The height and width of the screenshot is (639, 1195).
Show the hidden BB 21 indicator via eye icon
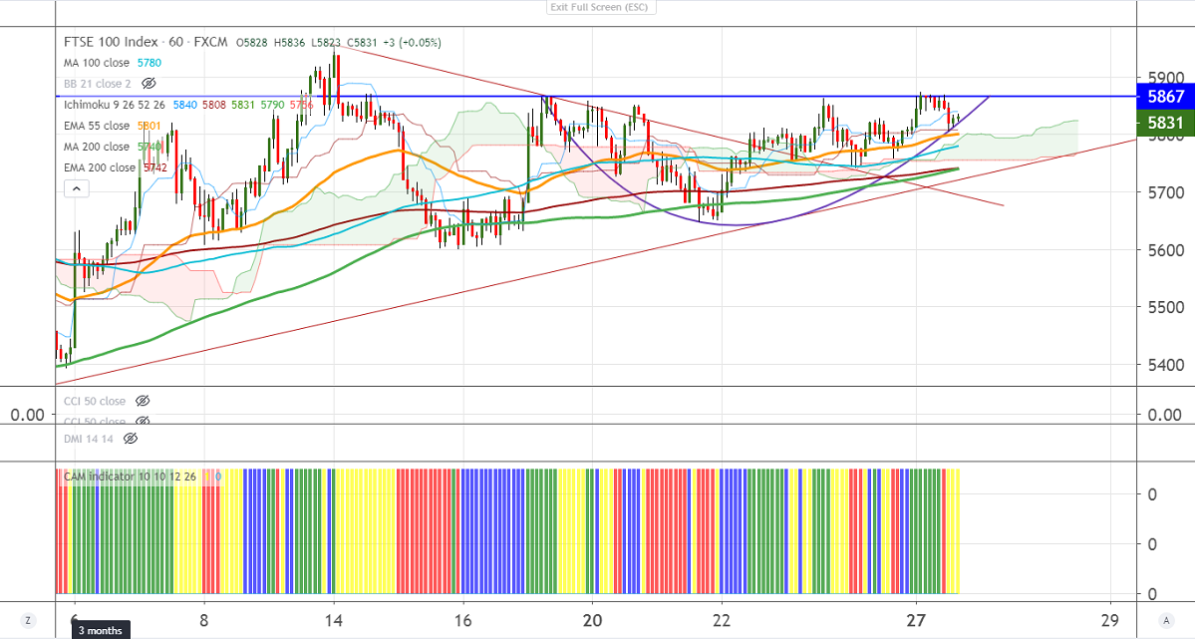click(149, 83)
